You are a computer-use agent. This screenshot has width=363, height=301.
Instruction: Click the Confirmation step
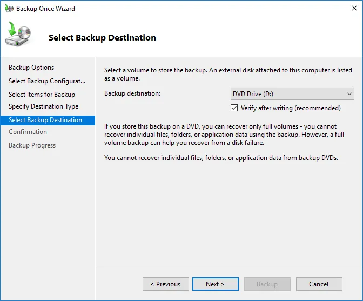point(28,132)
